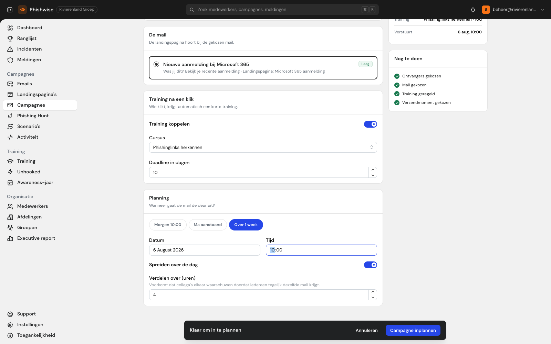This screenshot has height=344, width=551.
Task: Click the Dashboard grid icon
Action: click(x=10, y=28)
